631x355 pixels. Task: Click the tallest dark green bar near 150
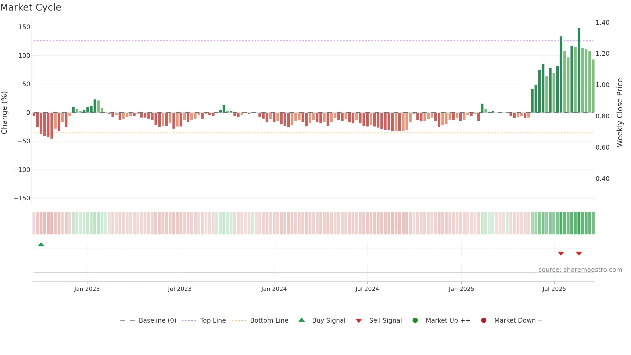[579, 70]
